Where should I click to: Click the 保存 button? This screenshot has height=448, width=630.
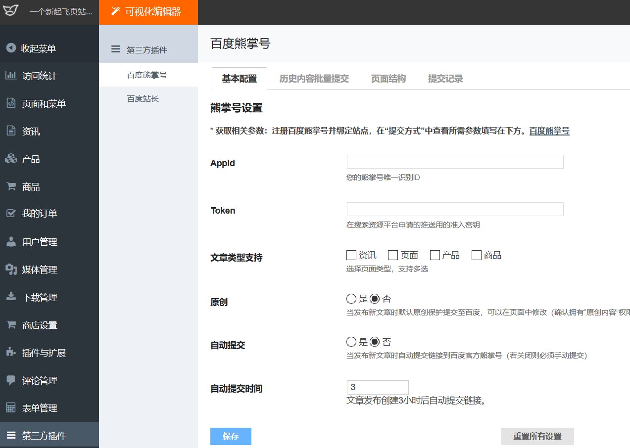pos(231,436)
